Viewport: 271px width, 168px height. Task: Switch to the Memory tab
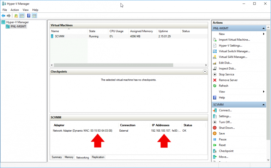[69, 157]
